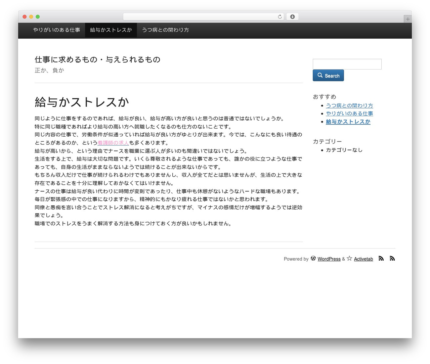Close the browser window with the red button
The image size is (430, 364).
pyautogui.click(x=25, y=17)
